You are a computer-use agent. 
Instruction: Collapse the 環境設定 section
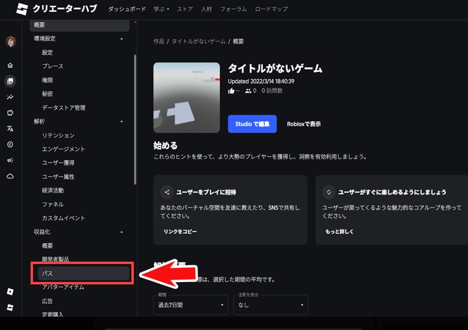(x=122, y=38)
